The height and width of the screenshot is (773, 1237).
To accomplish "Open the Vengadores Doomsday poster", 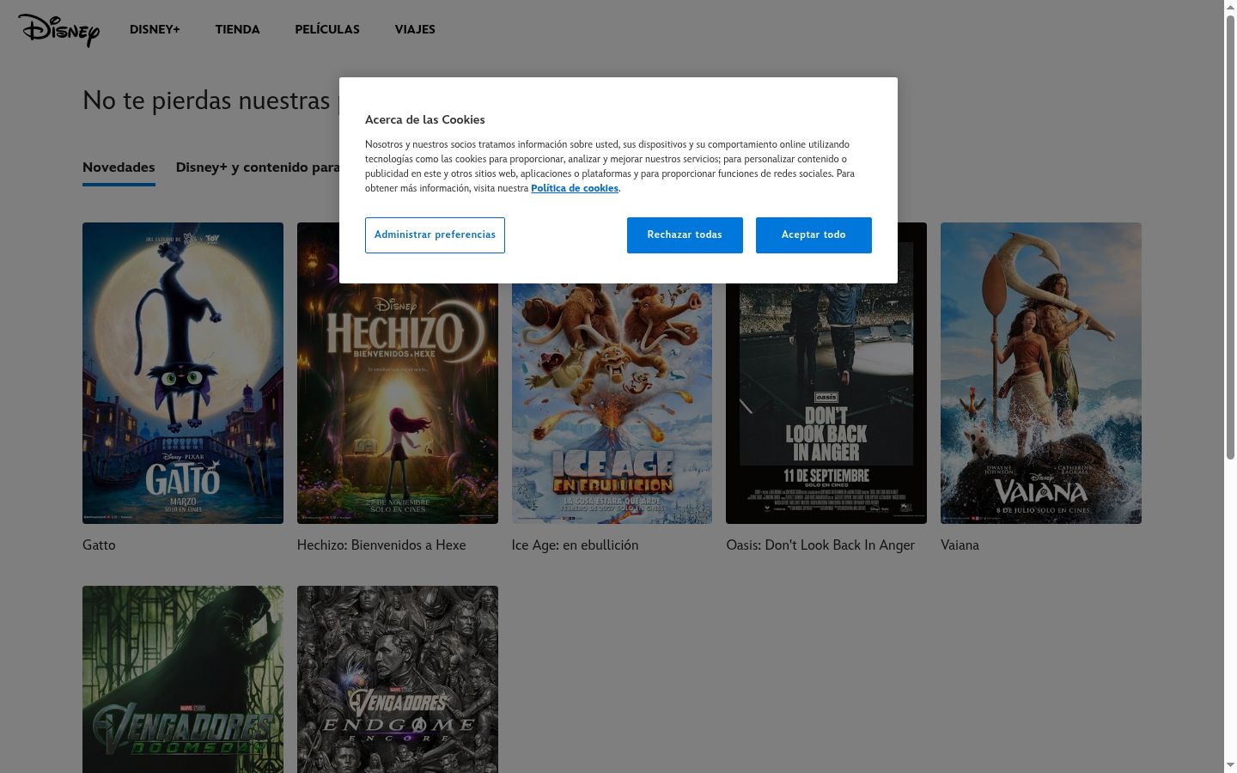I will click(183, 679).
